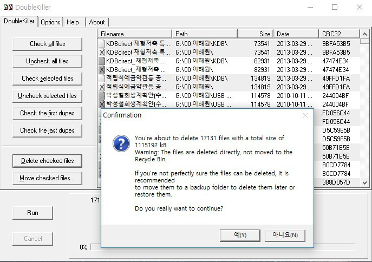
Task: Sort list by Path column header
Action: tap(205, 34)
